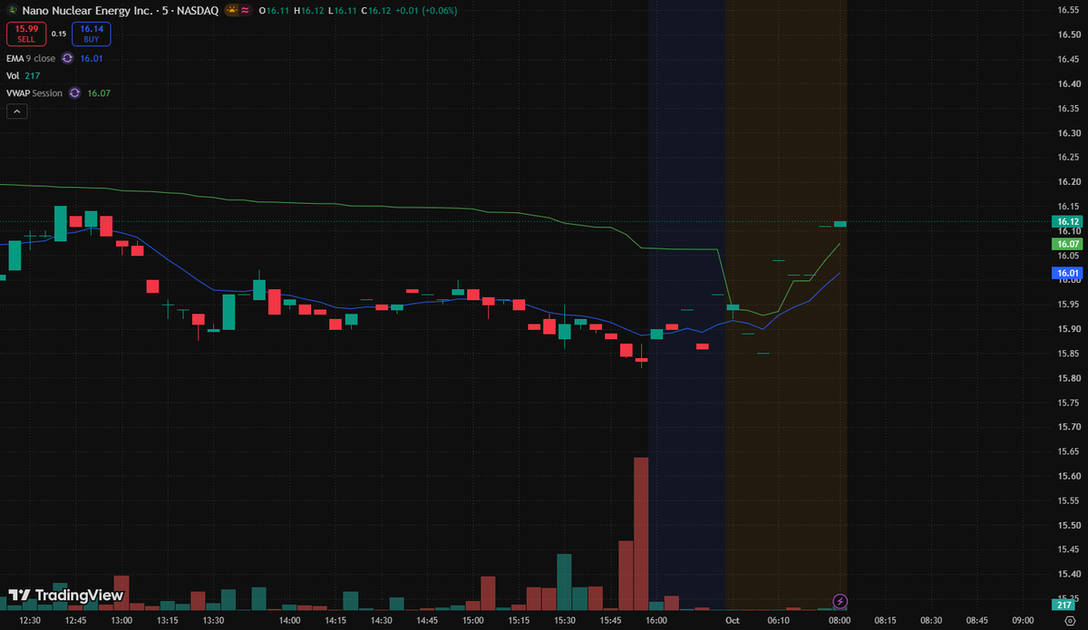Click the 13:00 time axis label

[x=121, y=621]
